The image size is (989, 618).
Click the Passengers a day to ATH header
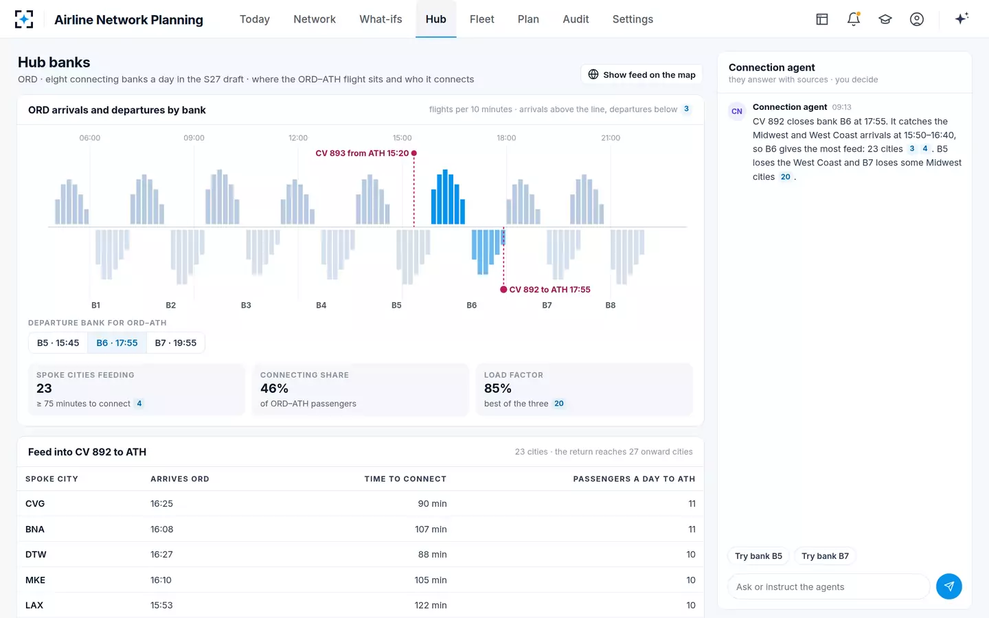coord(634,479)
